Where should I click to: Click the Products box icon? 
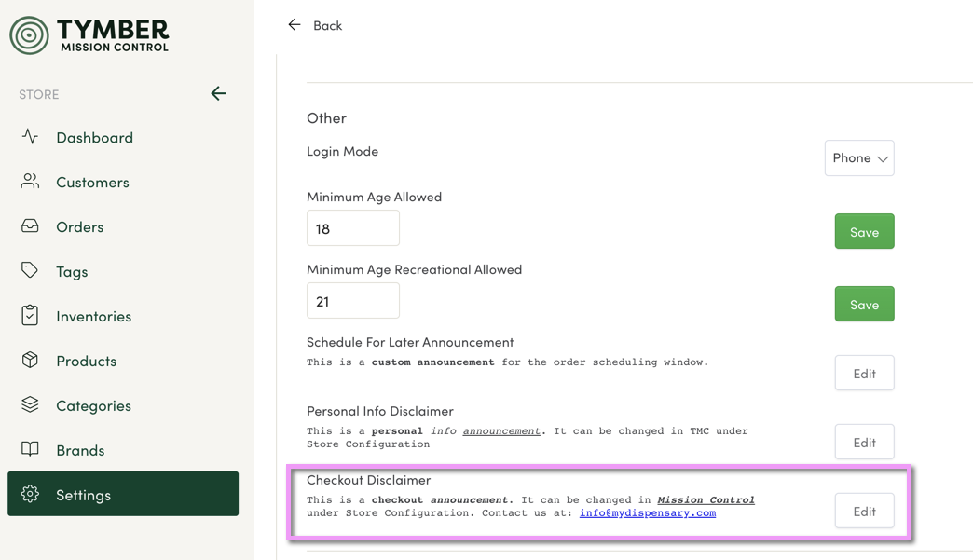pyautogui.click(x=30, y=361)
